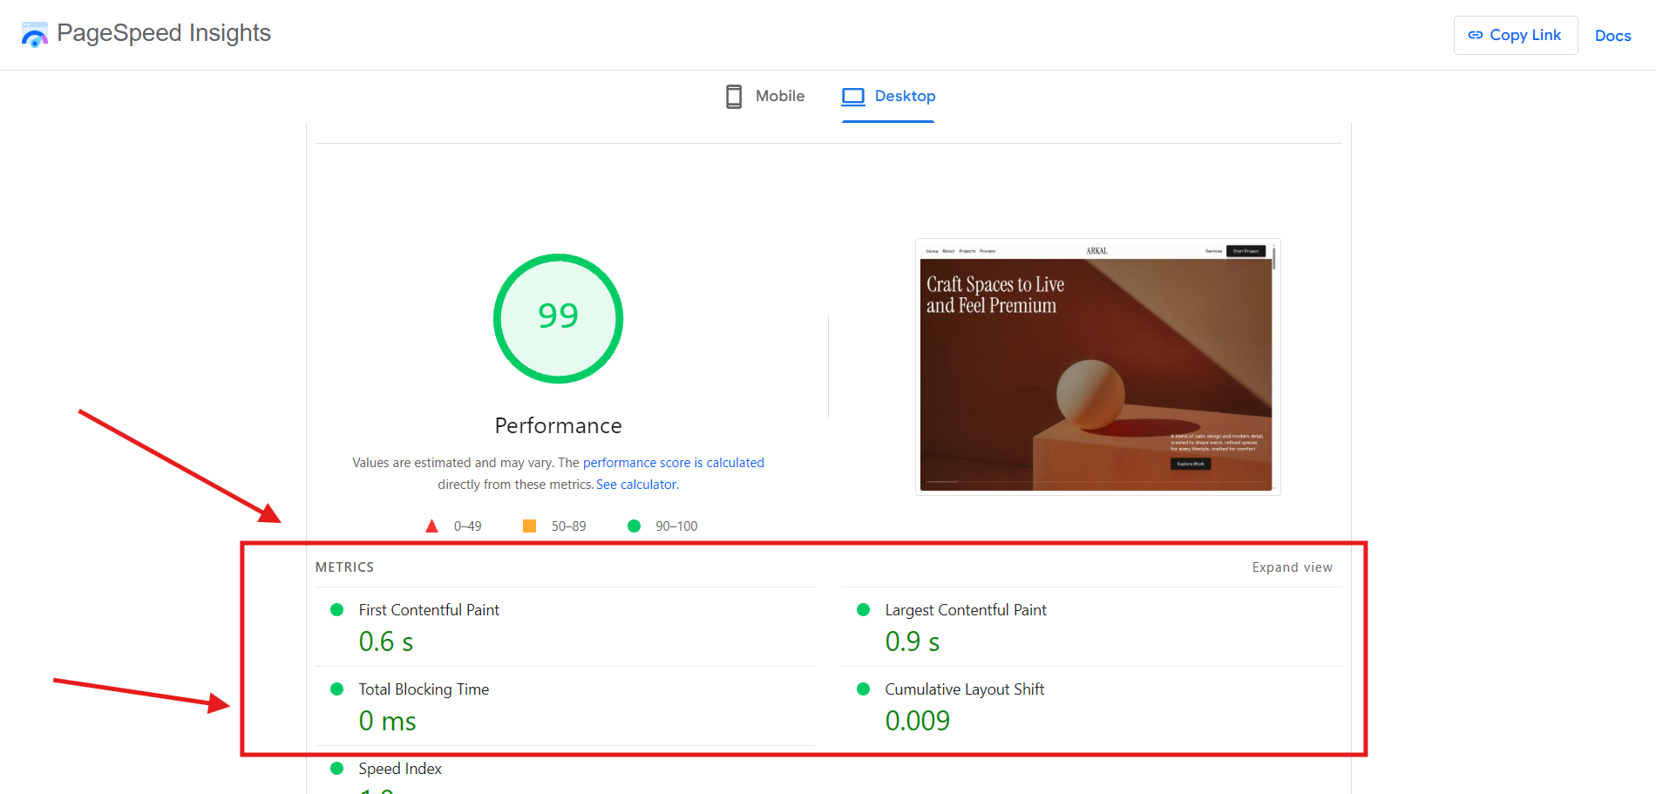This screenshot has height=794, width=1656.
Task: Open the See calculator link
Action: click(x=636, y=485)
